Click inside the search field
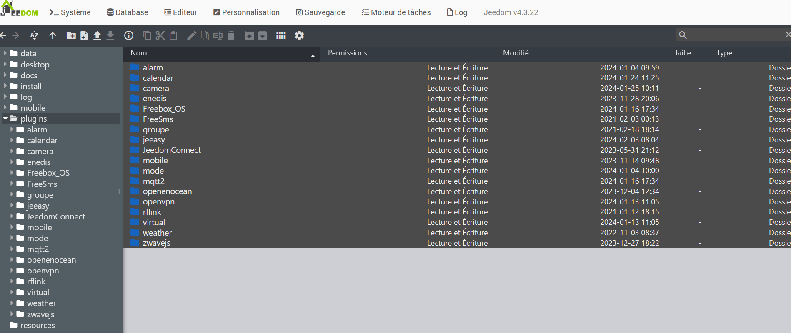Image resolution: width=791 pixels, height=333 pixels. [x=736, y=35]
